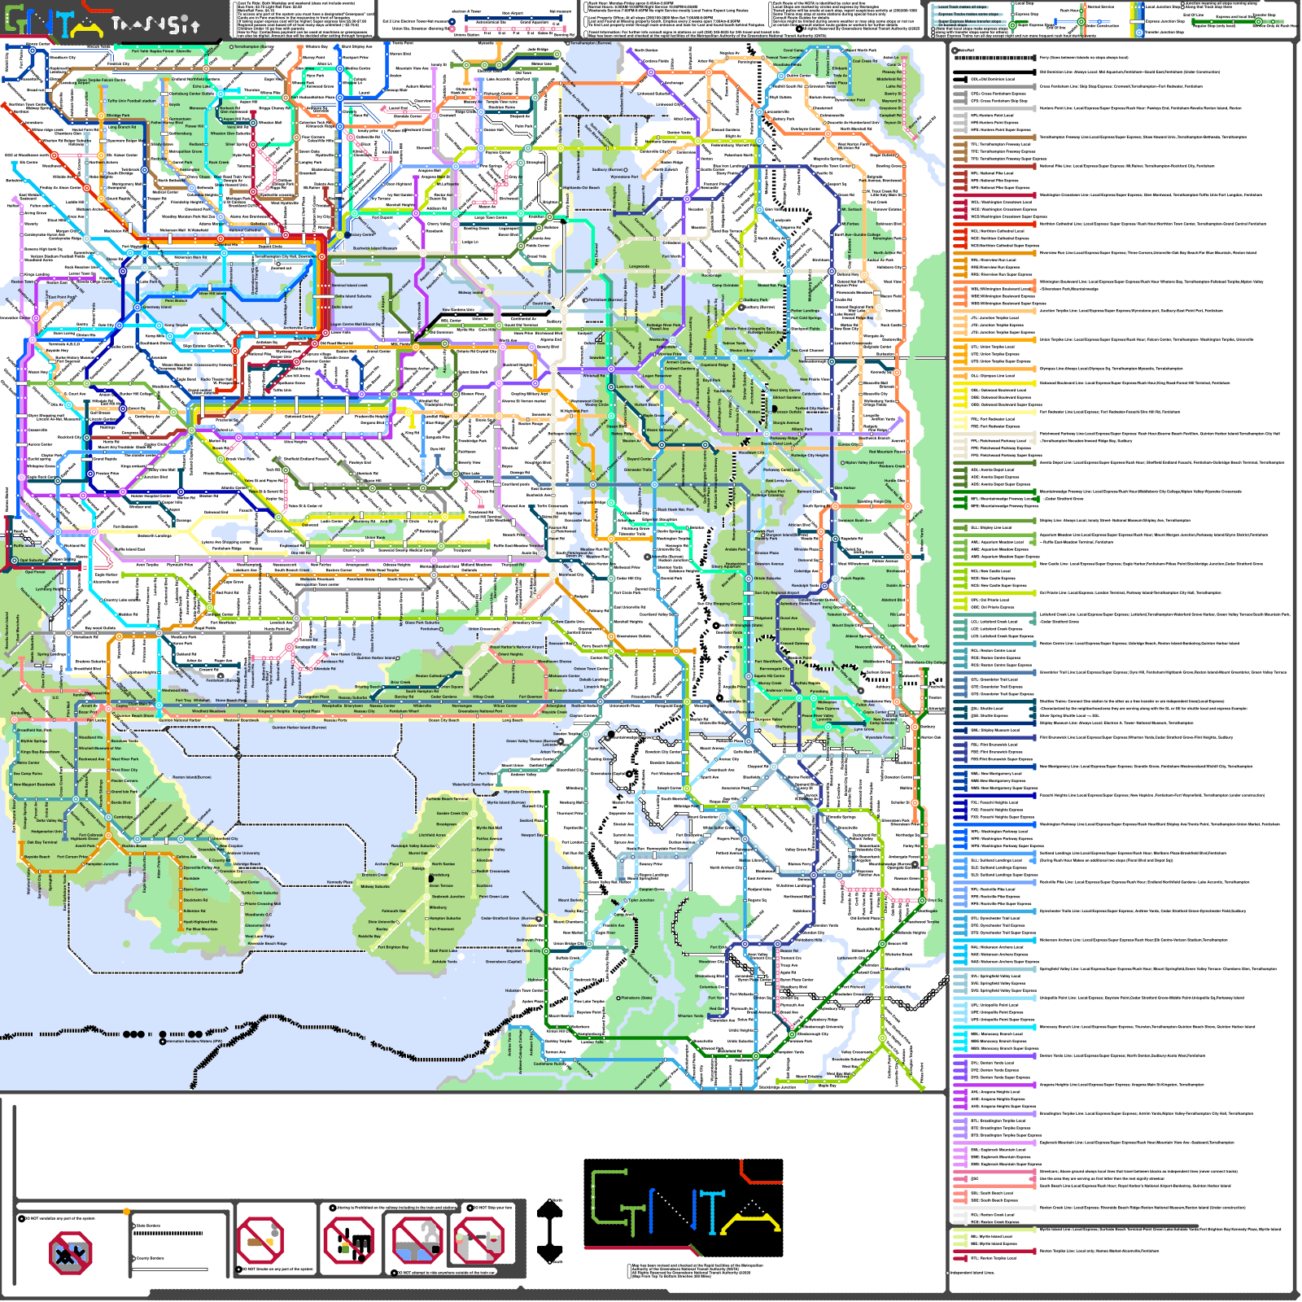This screenshot has width=1302, height=1302.
Task: Click the prohibition sign right of no smoking
Action: pos(348,1242)
